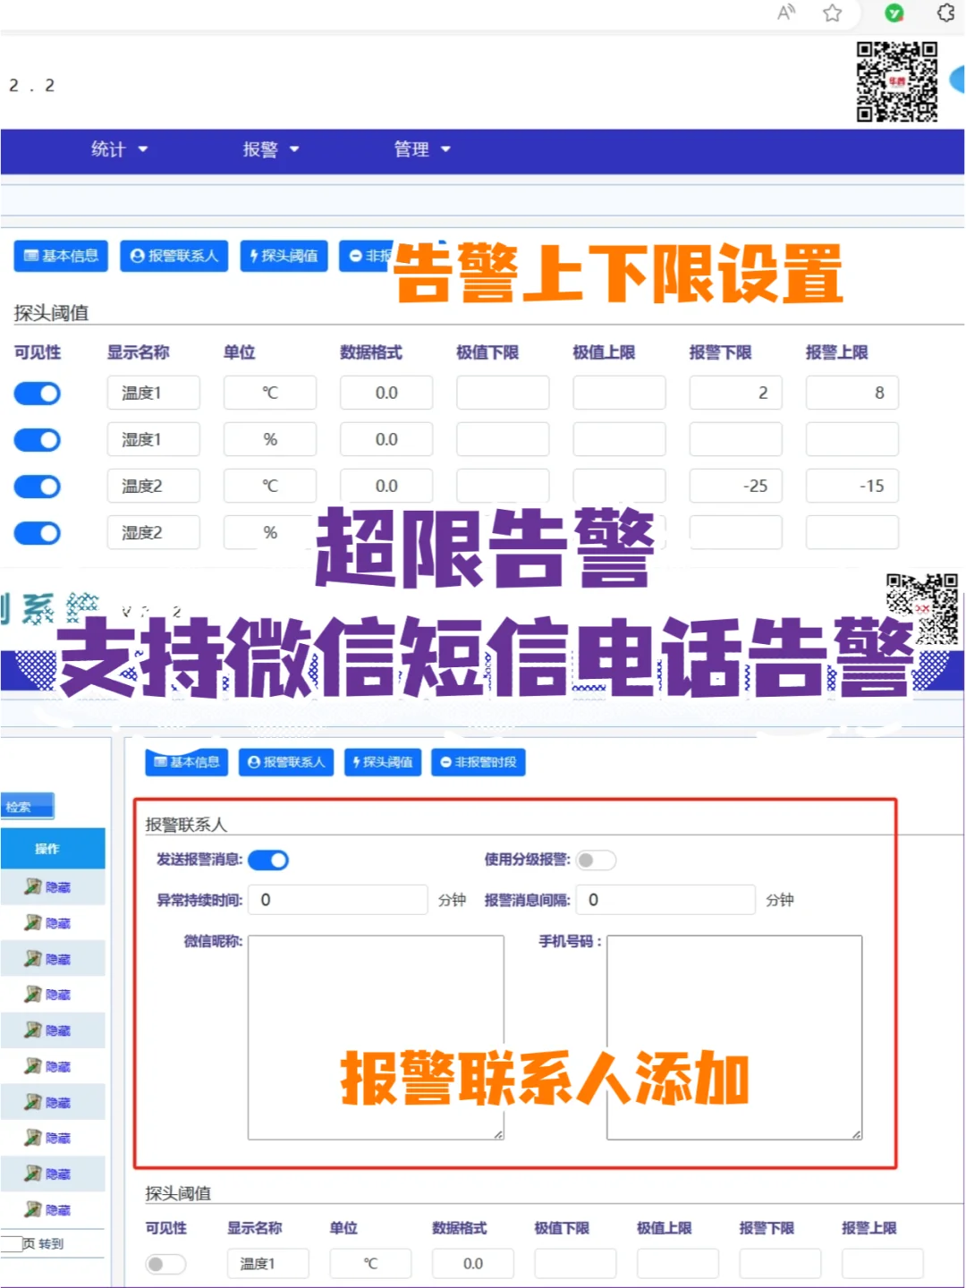
Task: Switch to 报警联系人 tab in the lower panel
Action: (x=285, y=763)
